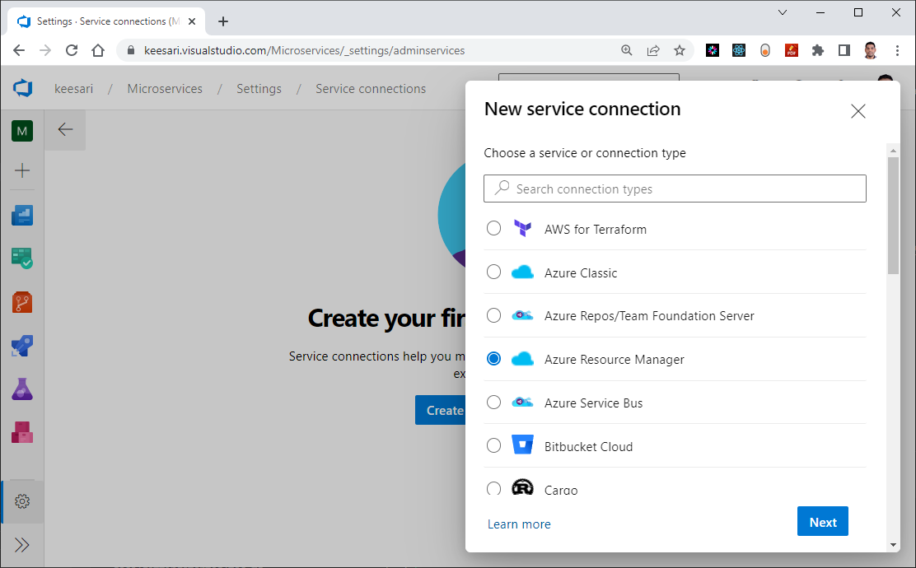Open the React Developer Tools extension
This screenshot has width=916, height=568.
pos(739,50)
